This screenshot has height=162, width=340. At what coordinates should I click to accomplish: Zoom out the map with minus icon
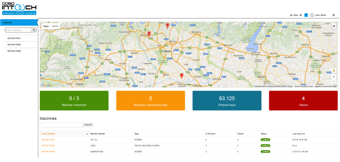tap(334, 81)
